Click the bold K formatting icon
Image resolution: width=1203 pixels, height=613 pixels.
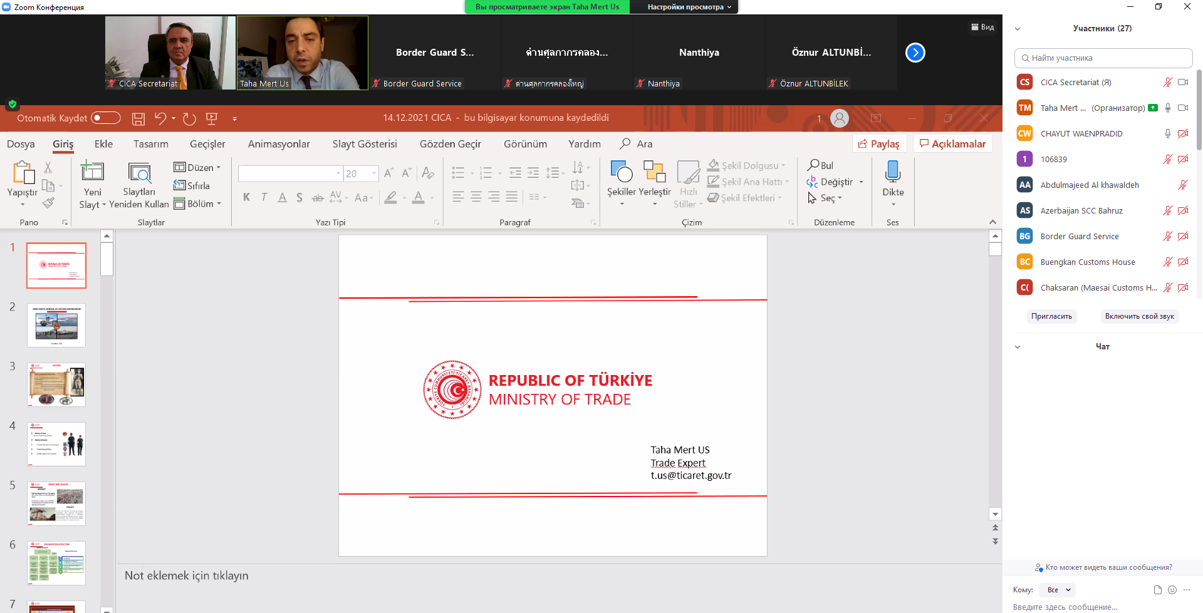[x=246, y=198]
